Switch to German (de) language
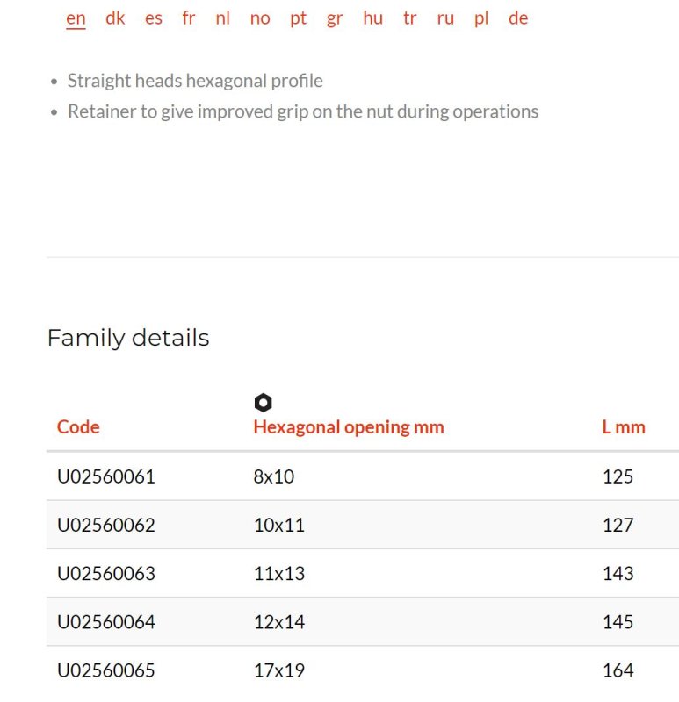Viewport: 679px width, 702px height. (x=518, y=18)
